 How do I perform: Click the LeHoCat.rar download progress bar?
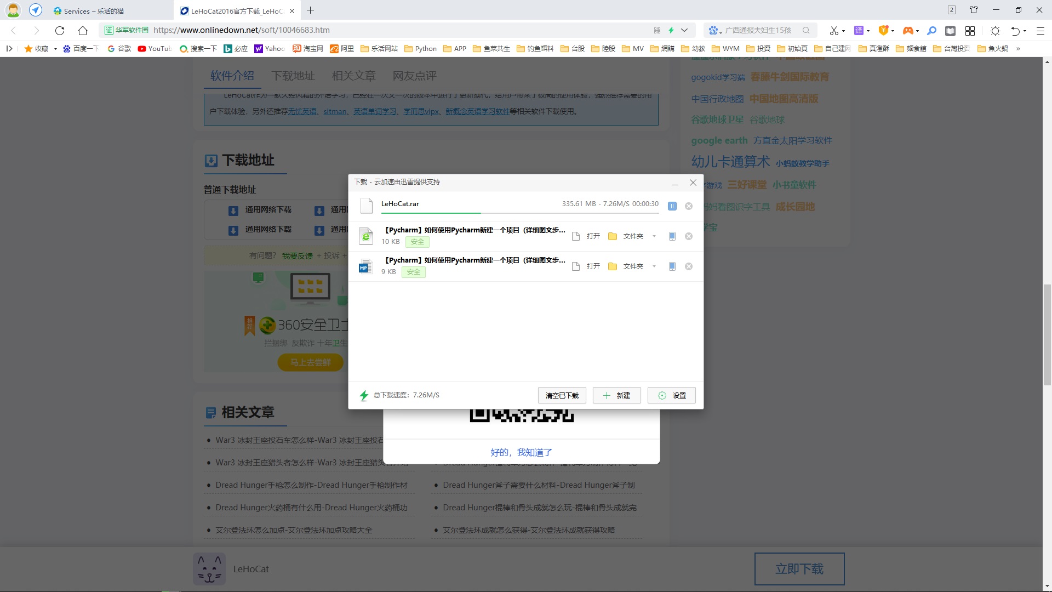[x=519, y=213]
